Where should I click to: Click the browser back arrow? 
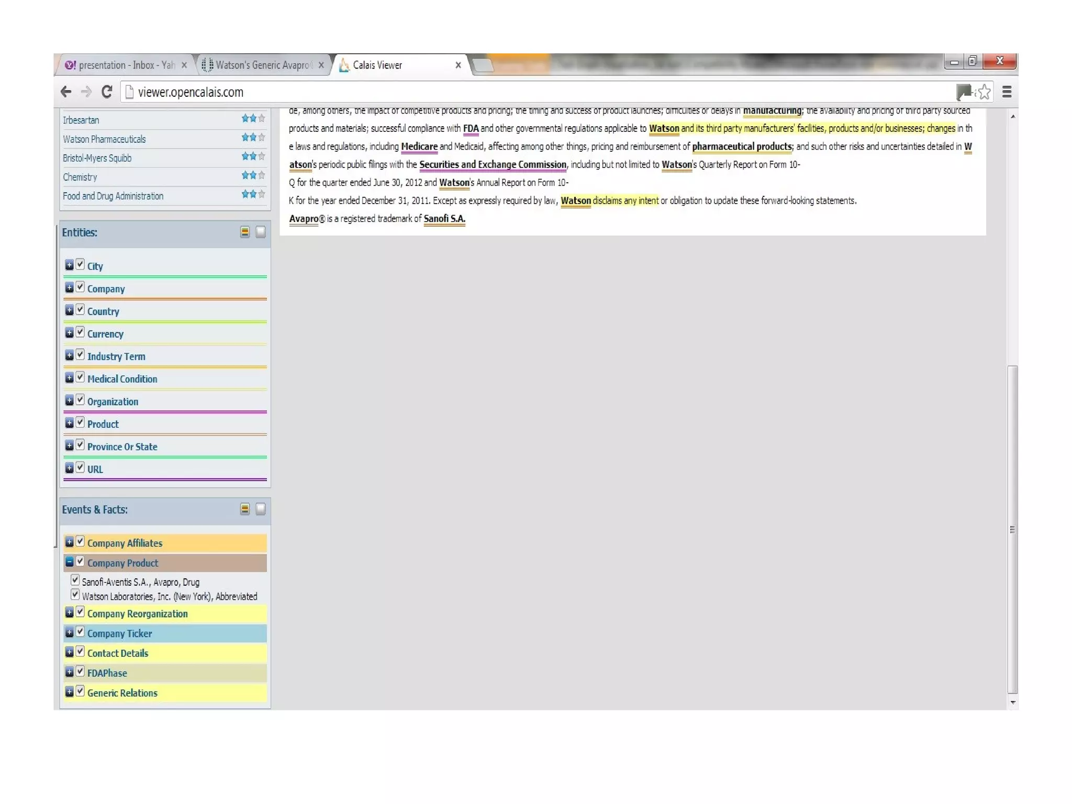(66, 92)
